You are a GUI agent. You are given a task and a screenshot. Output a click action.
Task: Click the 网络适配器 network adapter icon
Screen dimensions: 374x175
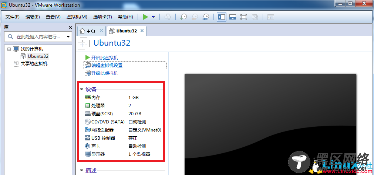(88, 130)
